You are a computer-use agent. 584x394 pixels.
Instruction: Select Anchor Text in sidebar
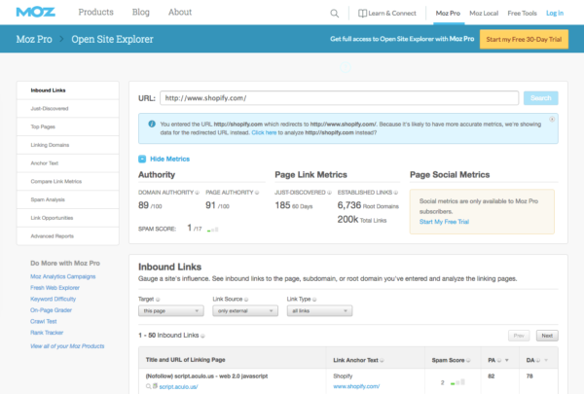68,163
